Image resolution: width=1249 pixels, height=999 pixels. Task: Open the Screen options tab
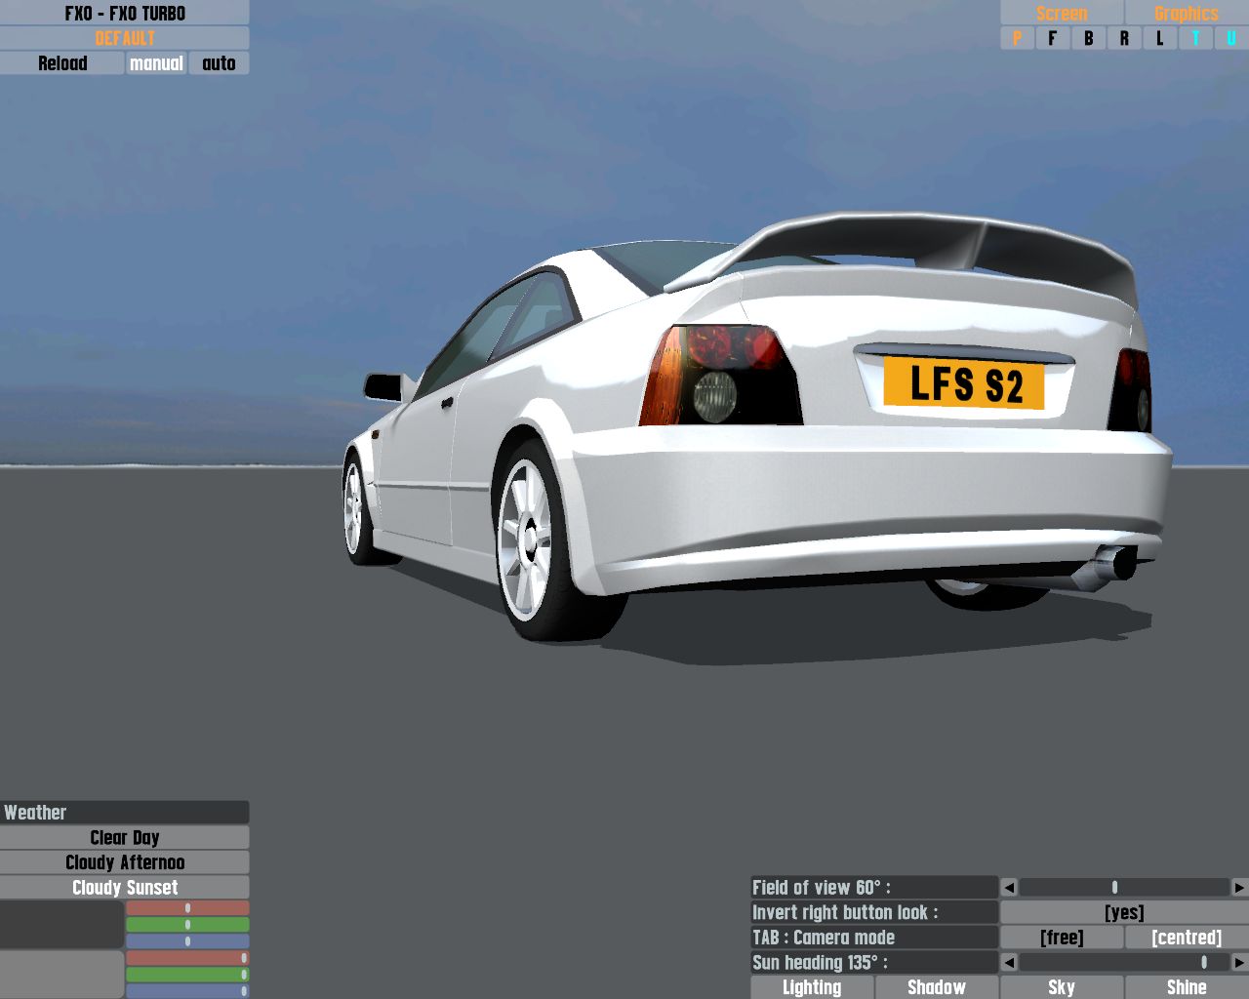(1062, 13)
